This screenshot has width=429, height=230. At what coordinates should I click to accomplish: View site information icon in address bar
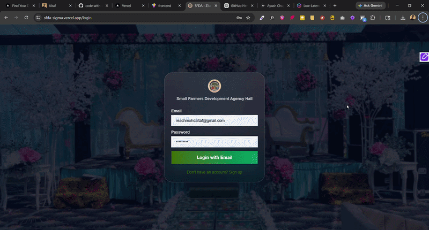[x=38, y=18]
